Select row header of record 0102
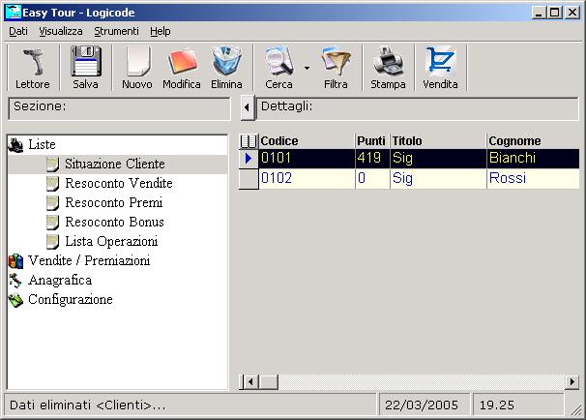Screen dimensions: 586x420 coord(249,179)
